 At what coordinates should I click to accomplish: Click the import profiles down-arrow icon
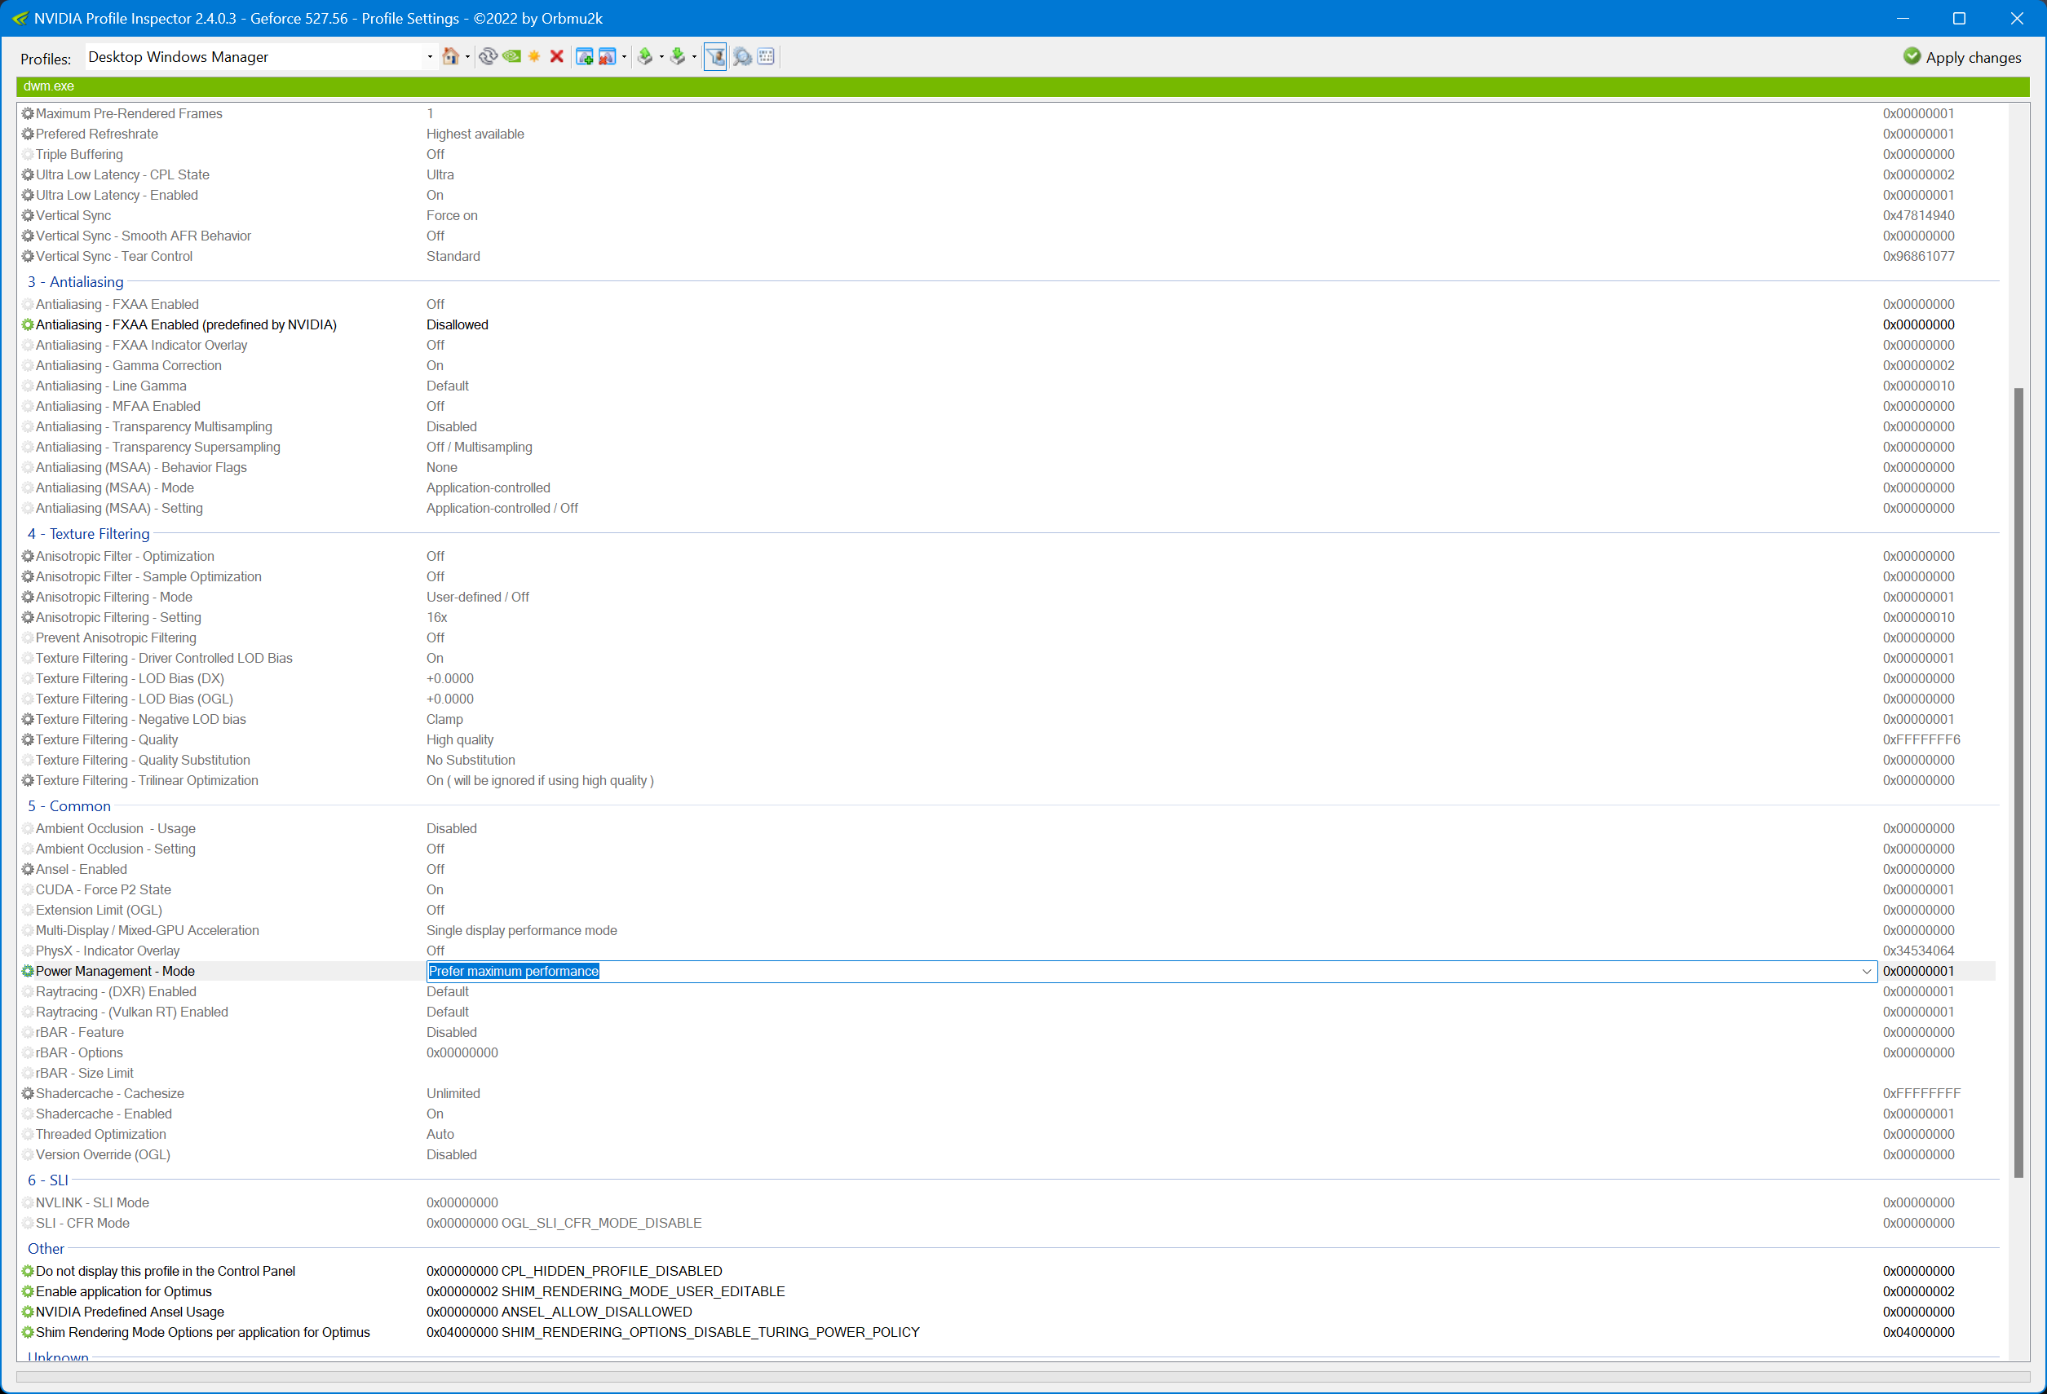click(x=678, y=57)
